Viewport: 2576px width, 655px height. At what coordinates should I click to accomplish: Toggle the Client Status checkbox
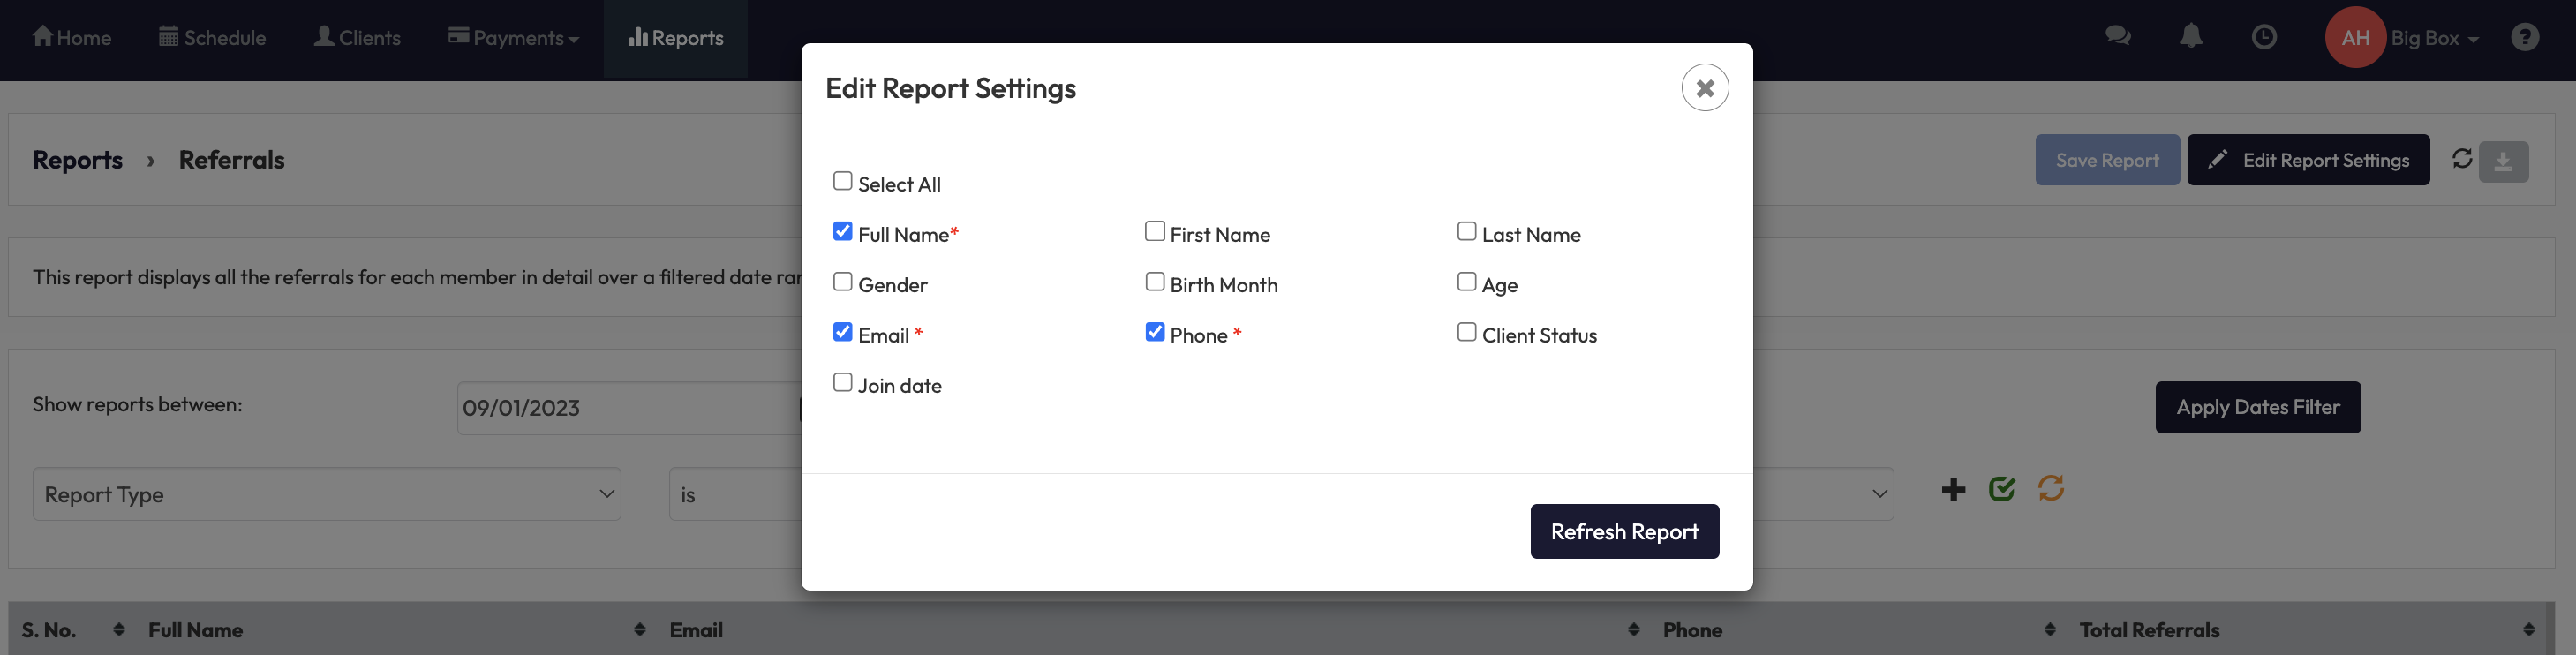pyautogui.click(x=1466, y=332)
